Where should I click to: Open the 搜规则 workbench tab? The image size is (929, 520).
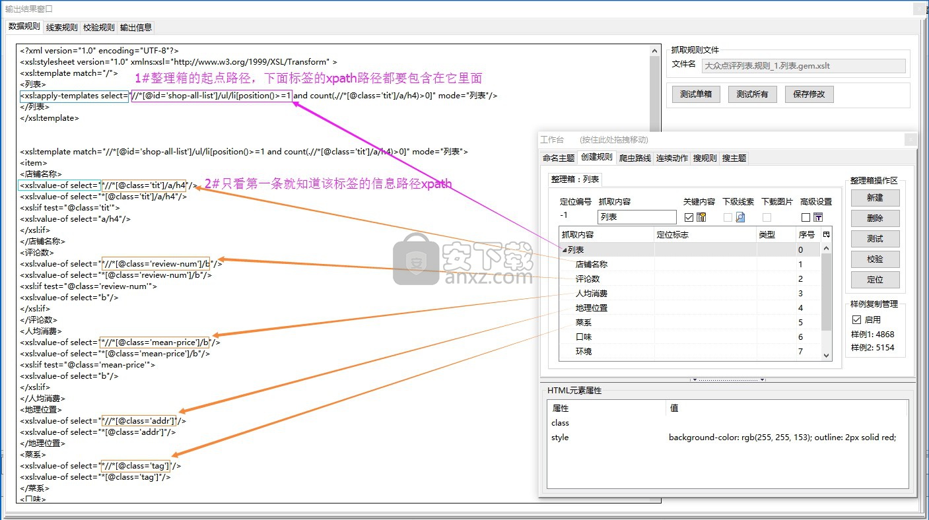[705, 158]
